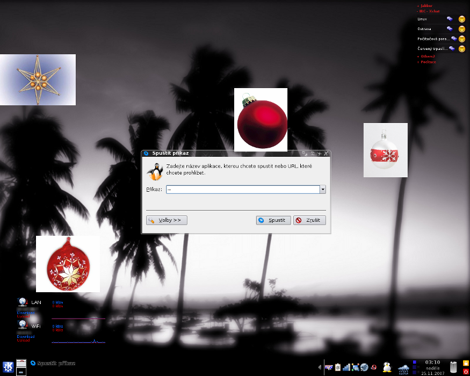Click the WiFi network globe icon
This screenshot has height=376, width=470.
[23, 326]
